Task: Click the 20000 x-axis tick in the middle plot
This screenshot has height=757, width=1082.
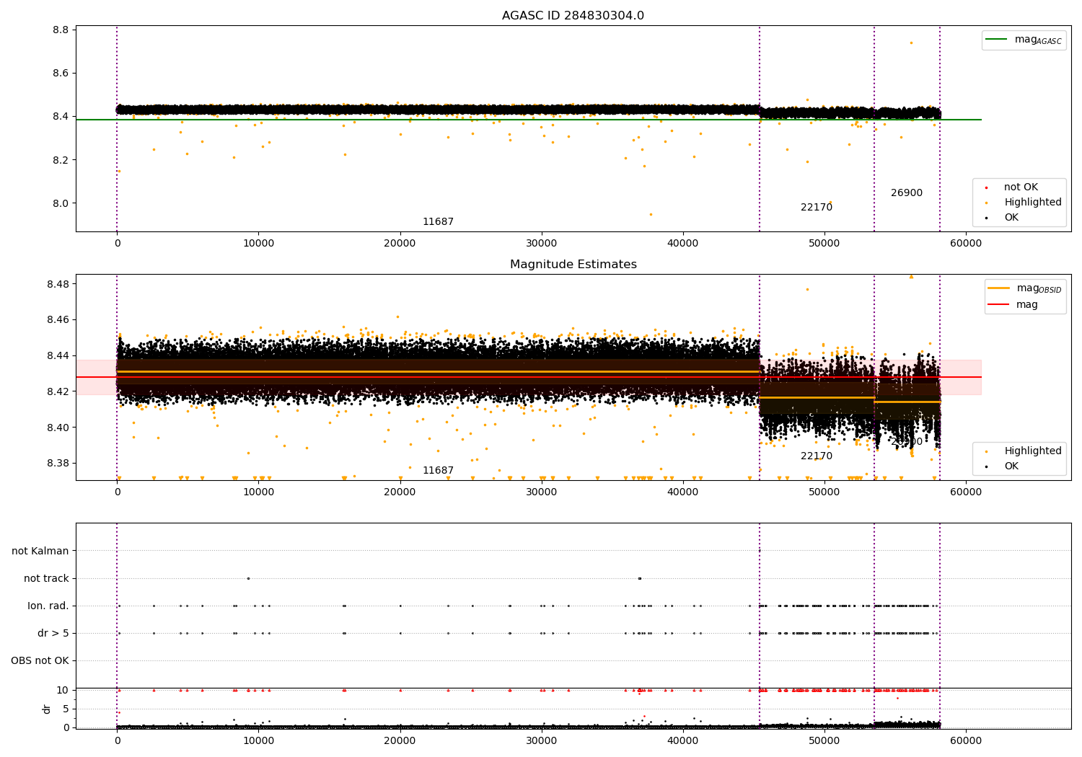Action: pyautogui.click(x=400, y=492)
